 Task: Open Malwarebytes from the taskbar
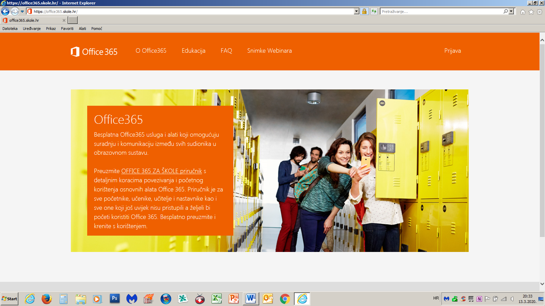tap(131, 299)
